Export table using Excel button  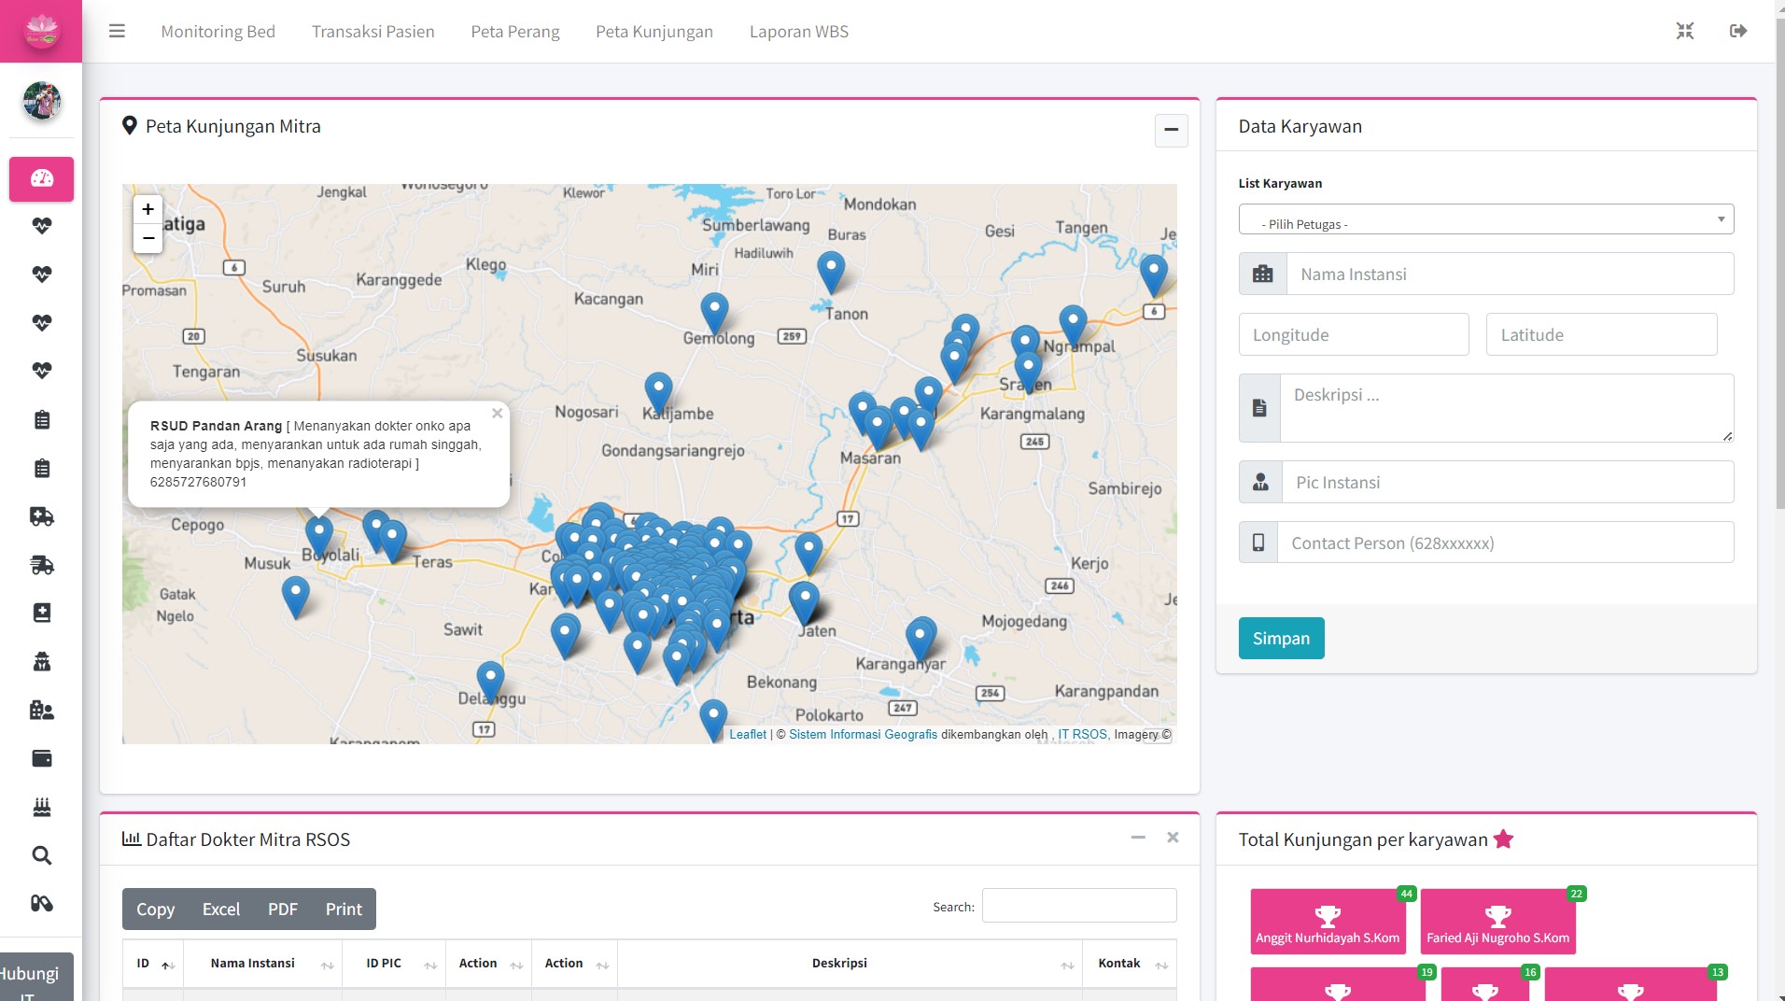[221, 909]
